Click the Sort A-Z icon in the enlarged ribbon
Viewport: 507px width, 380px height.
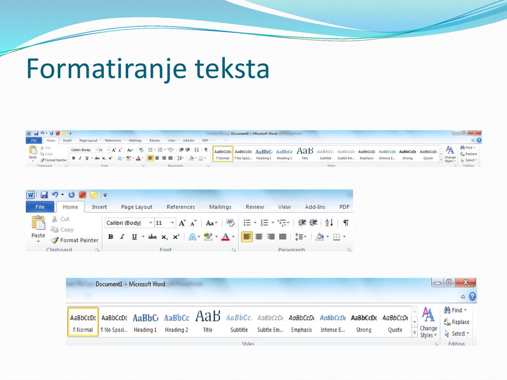pos(329,223)
